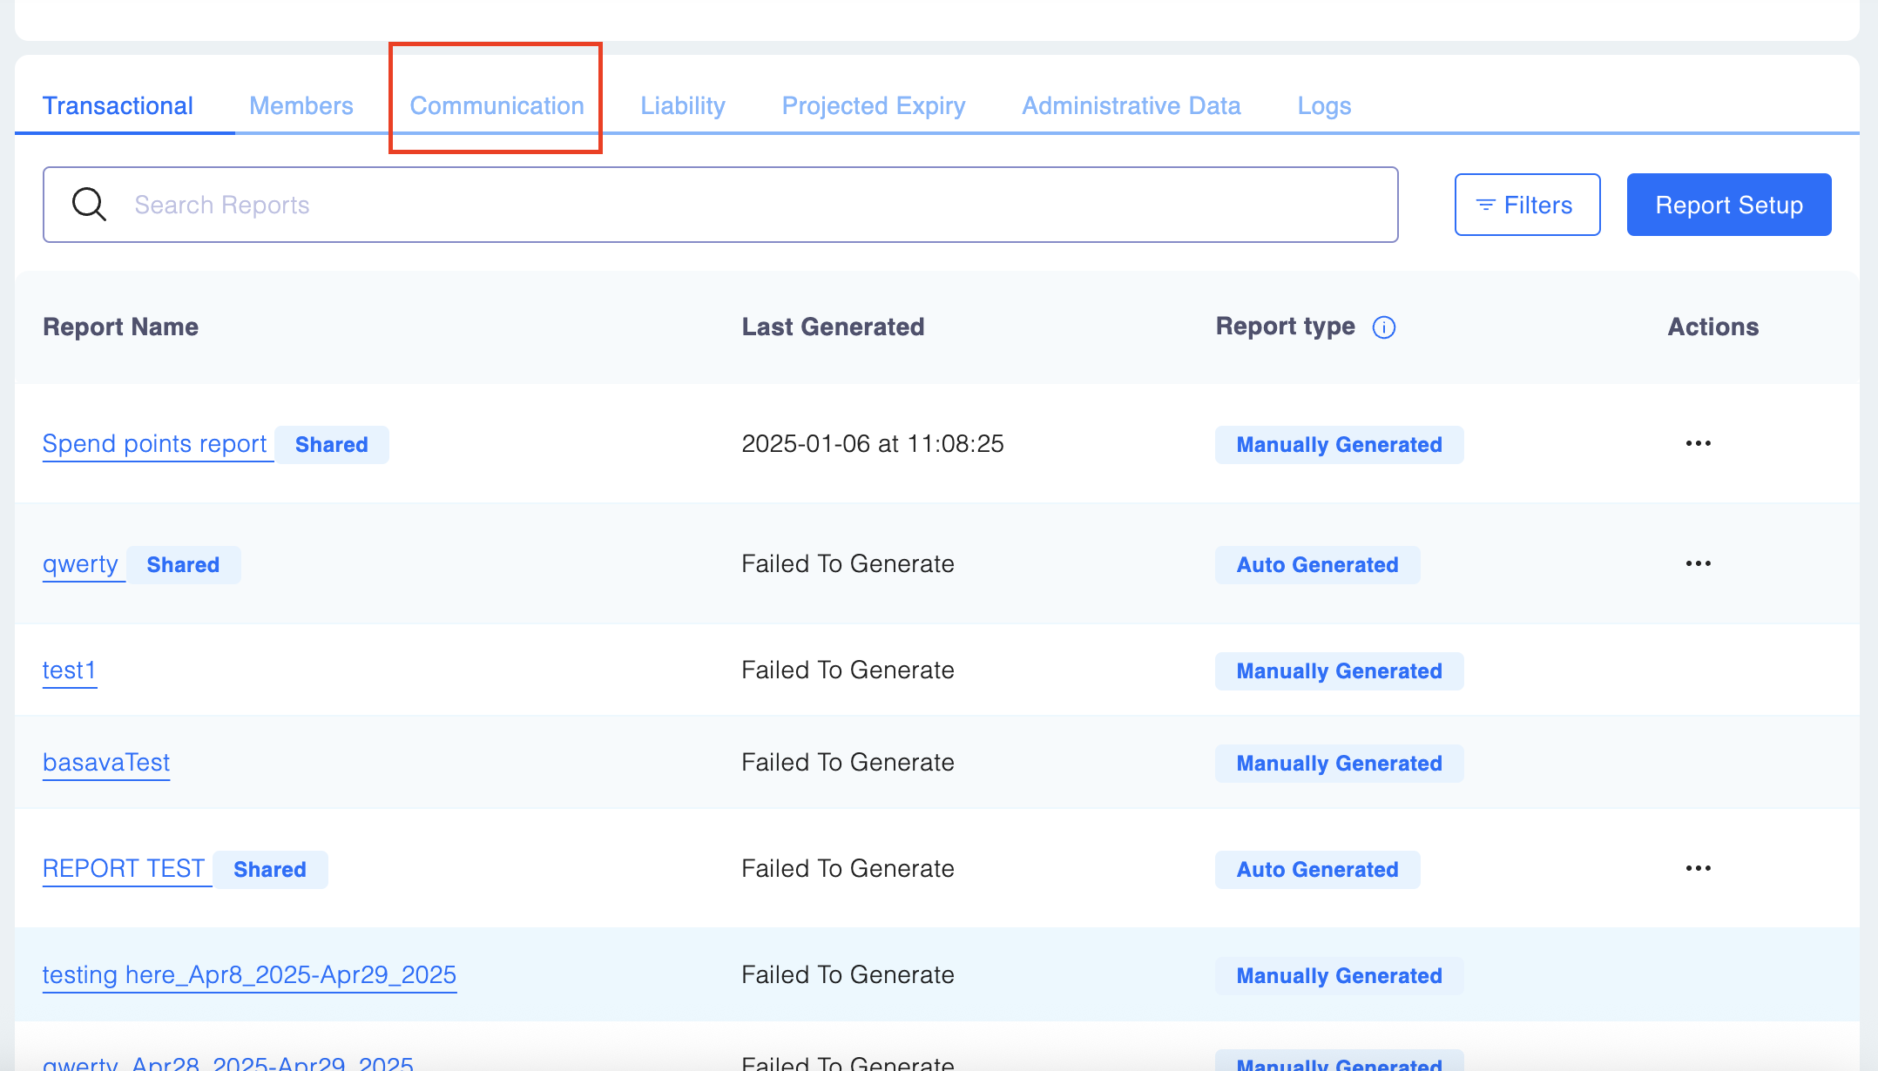
Task: Open the Filters panel
Action: coord(1527,205)
